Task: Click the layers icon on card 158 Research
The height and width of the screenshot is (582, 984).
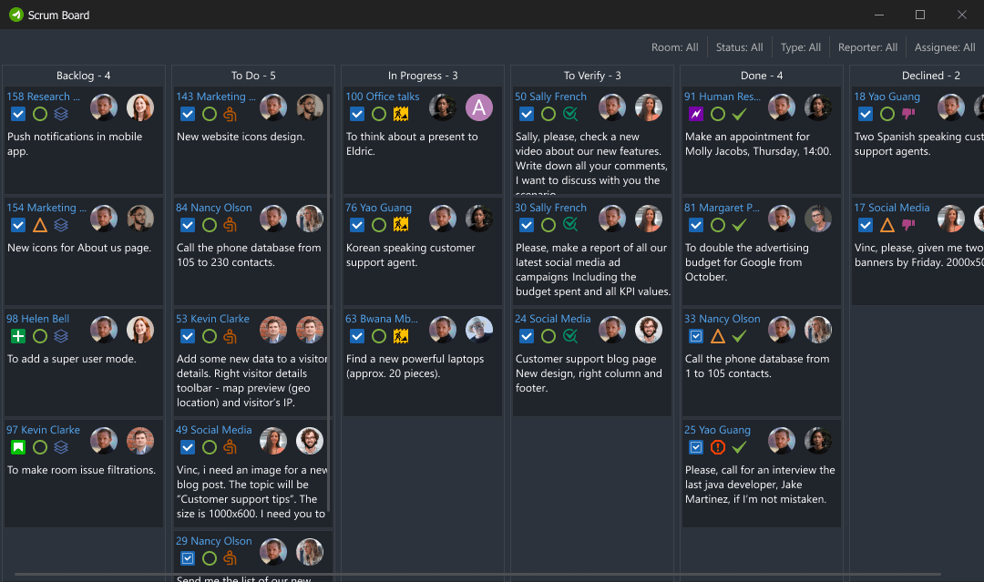Action: tap(60, 114)
